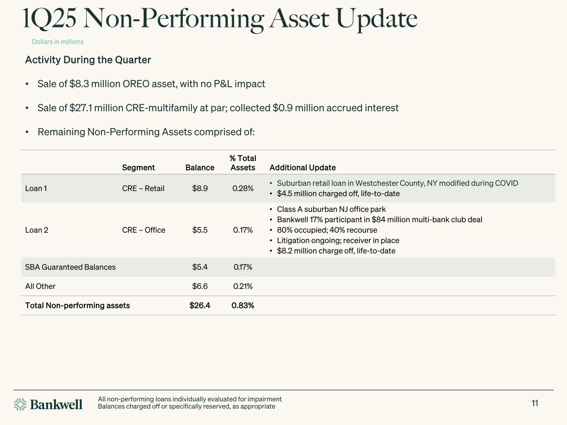Image resolution: width=567 pixels, height=425 pixels.
Task: Select the Total Non-performing assets $26.4 value
Action: 200,305
